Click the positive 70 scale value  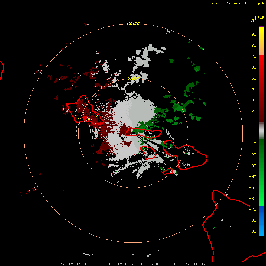254,56
